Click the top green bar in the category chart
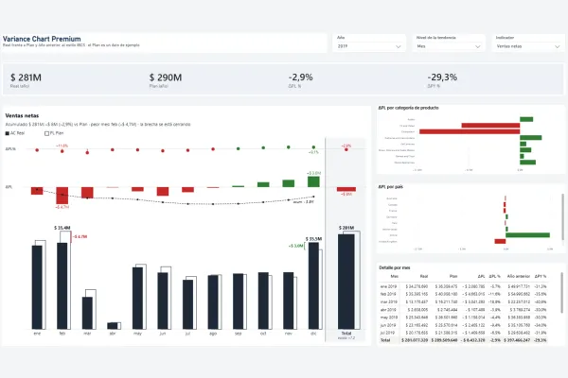Image resolution: width=568 pixels, height=378 pixels. pyautogui.click(x=526, y=119)
